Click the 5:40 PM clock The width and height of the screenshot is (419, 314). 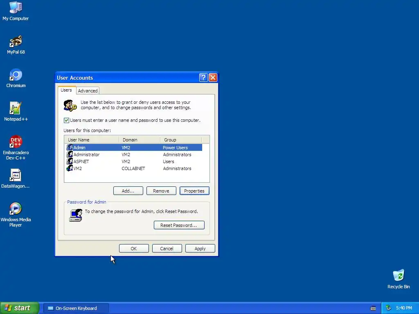tap(404, 308)
